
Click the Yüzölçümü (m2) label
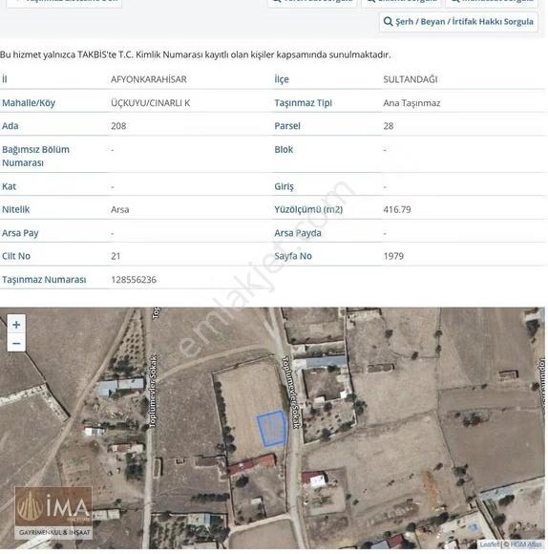308,209
